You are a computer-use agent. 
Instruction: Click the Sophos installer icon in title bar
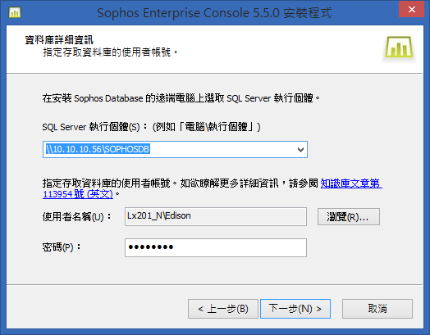pos(15,12)
